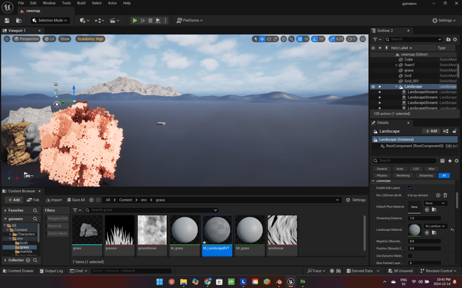Open the Build menu
Screen dimensions: 462x288
click(81, 3)
